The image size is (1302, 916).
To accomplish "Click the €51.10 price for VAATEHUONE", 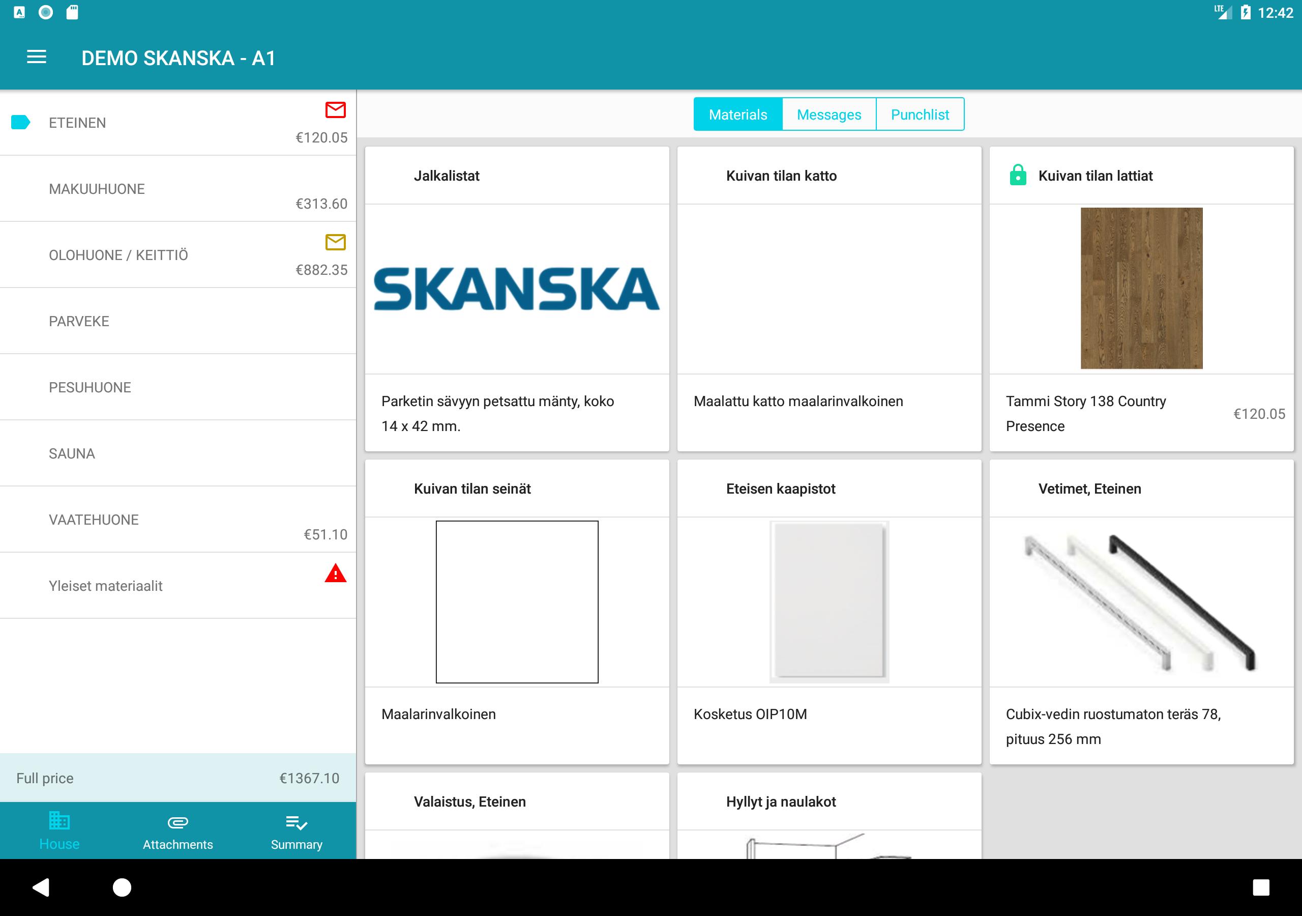I will pyautogui.click(x=325, y=535).
